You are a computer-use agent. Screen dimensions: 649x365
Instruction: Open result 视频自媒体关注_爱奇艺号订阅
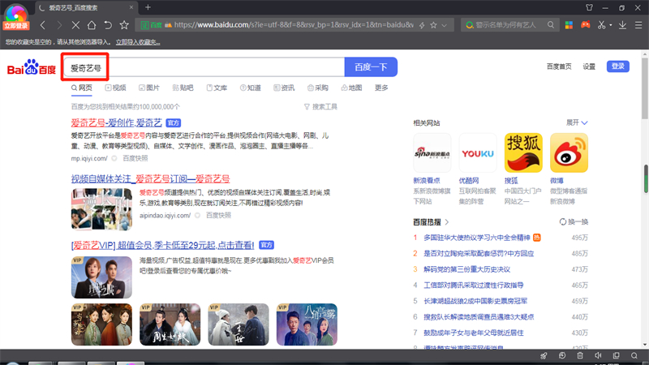pos(150,178)
